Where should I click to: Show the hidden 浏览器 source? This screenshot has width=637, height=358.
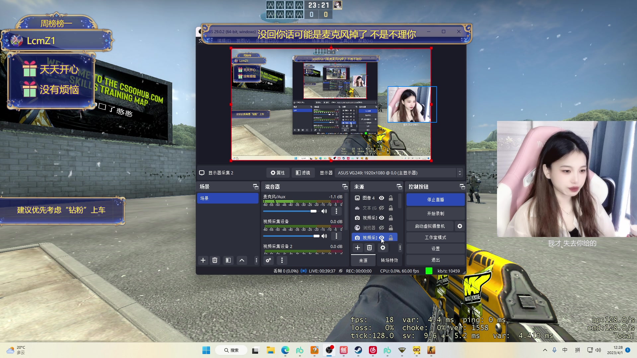pos(382,228)
